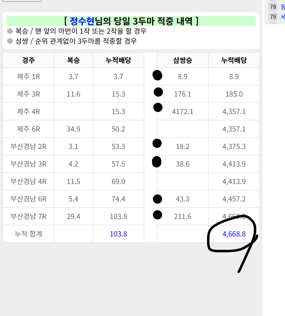Viewport: 285px width, 316px height.
Task: Select the 누적 합계 row label
Action: (28, 234)
